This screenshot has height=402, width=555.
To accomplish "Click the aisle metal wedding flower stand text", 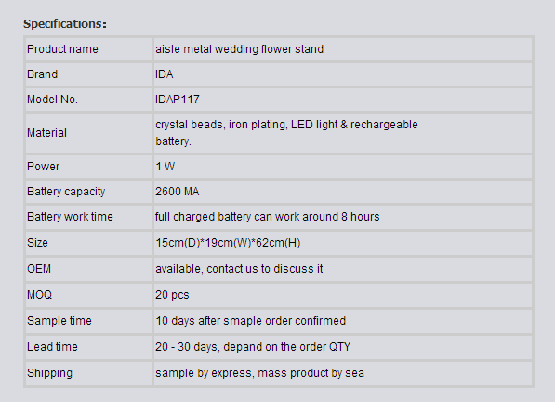I will tap(239, 49).
